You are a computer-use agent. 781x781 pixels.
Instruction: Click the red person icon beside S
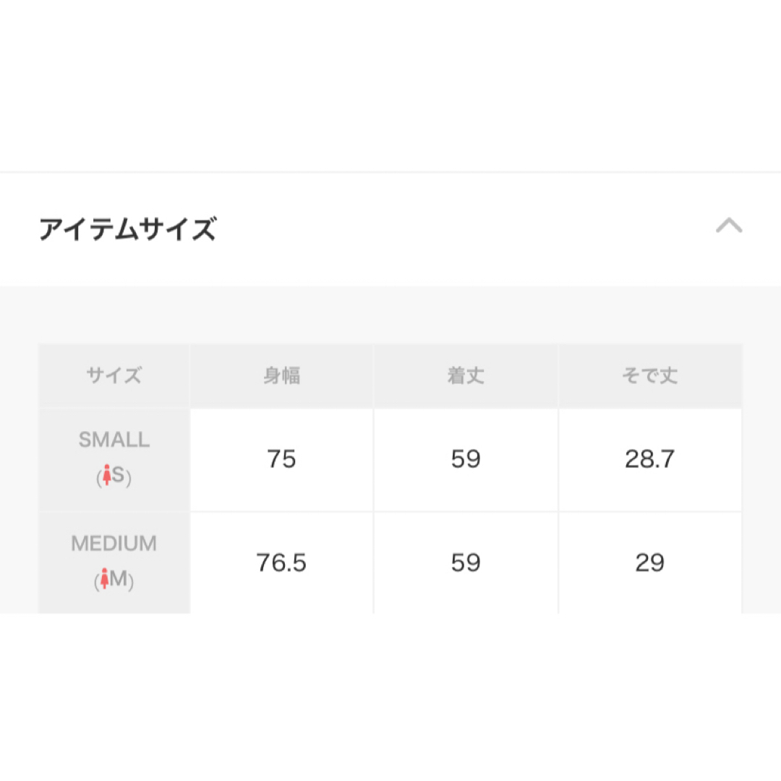[x=106, y=474]
